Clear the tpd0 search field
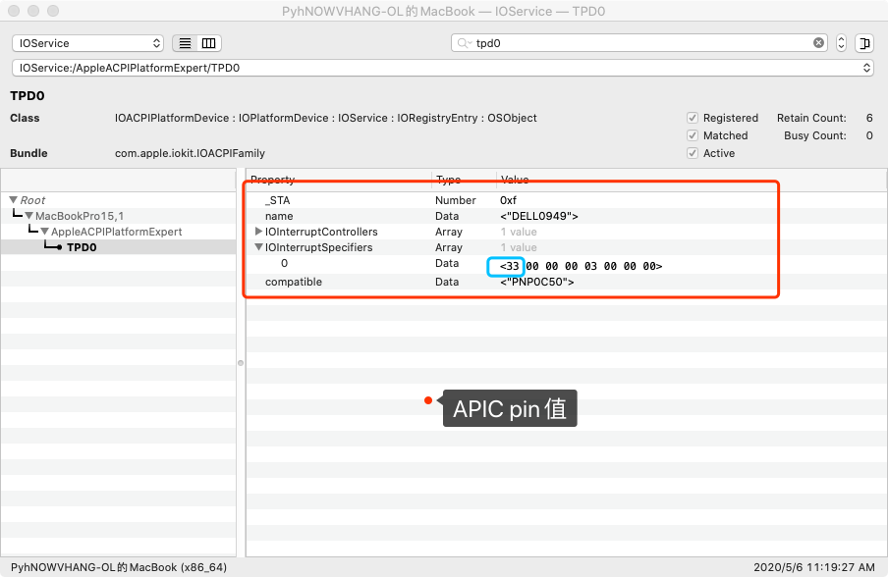The image size is (888, 577). tap(818, 43)
